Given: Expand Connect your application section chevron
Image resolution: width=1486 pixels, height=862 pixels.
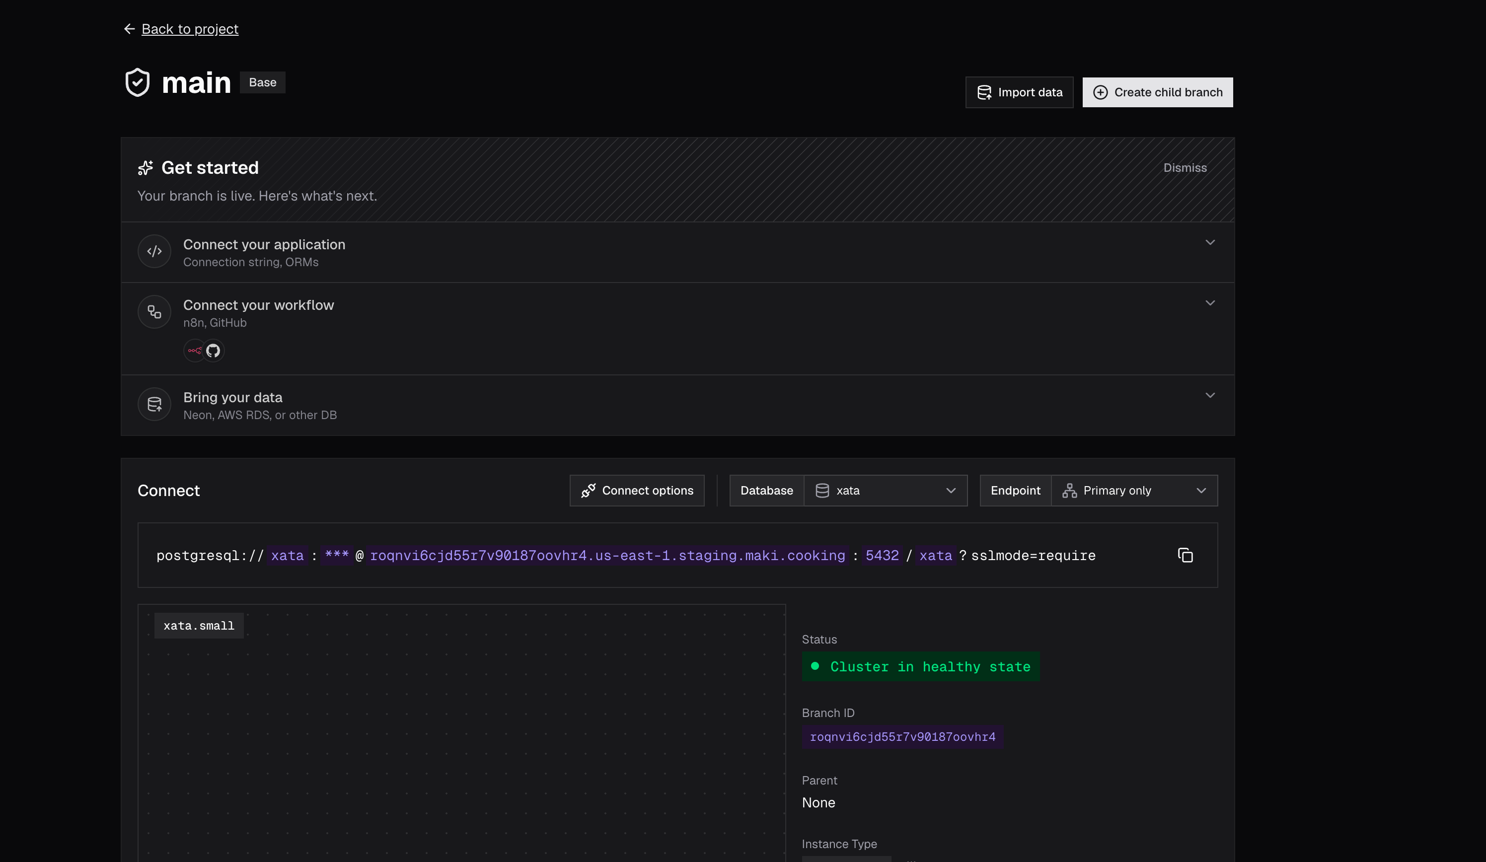Looking at the screenshot, I should click(1210, 242).
